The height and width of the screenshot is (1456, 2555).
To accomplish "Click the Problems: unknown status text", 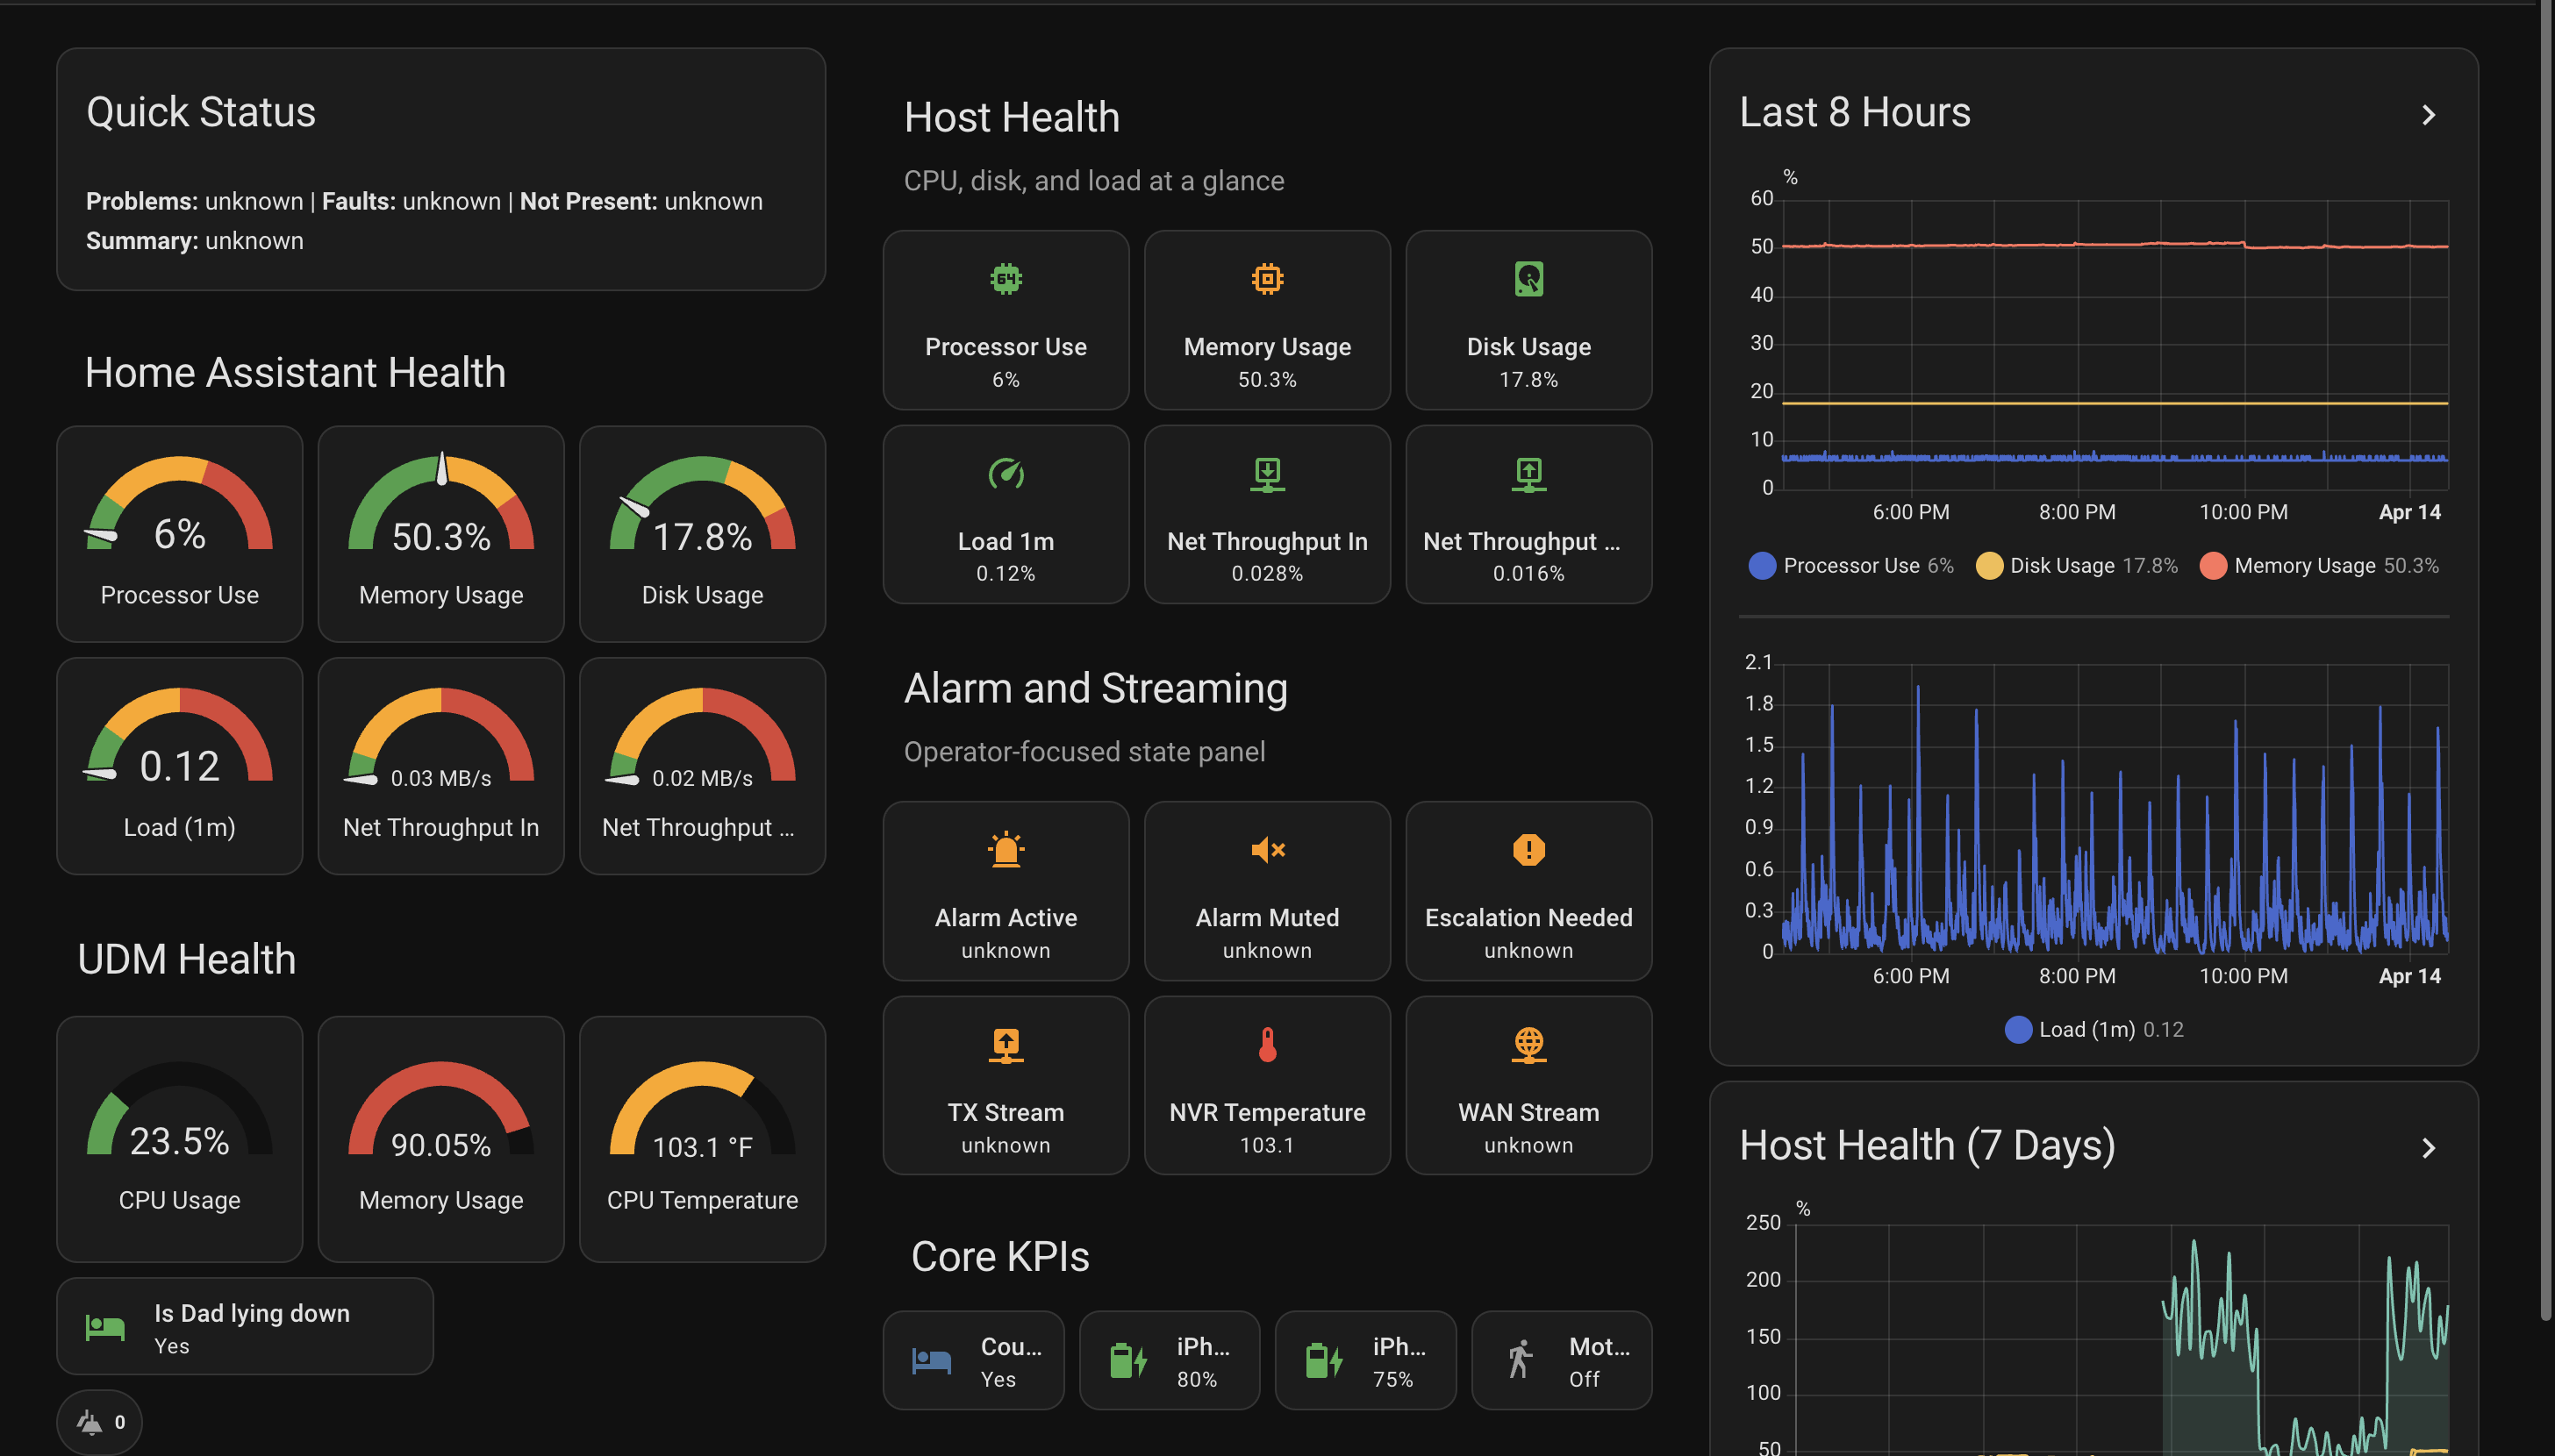I will coord(194,201).
